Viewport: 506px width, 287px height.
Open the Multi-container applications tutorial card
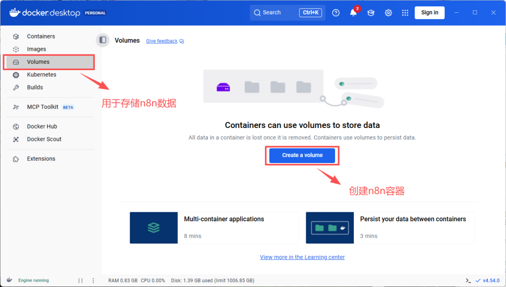tap(214, 228)
